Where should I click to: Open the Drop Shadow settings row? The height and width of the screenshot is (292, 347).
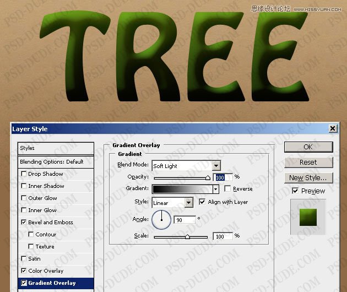pos(56,174)
